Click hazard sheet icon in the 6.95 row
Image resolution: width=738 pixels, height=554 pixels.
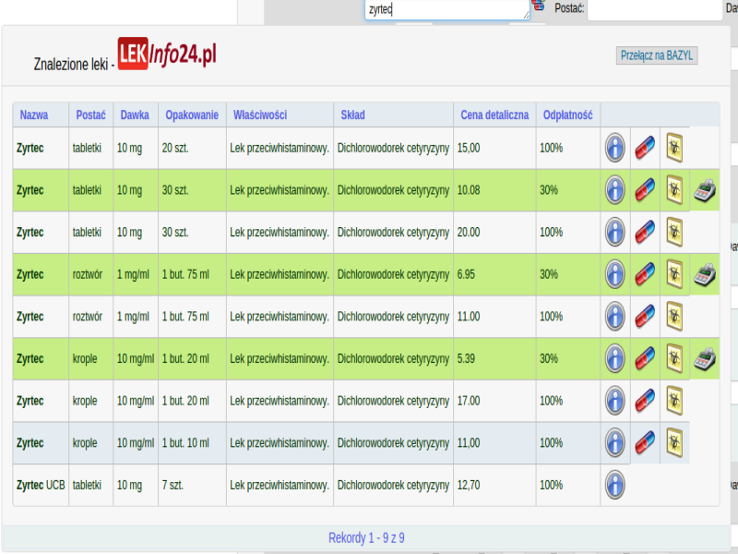(674, 274)
